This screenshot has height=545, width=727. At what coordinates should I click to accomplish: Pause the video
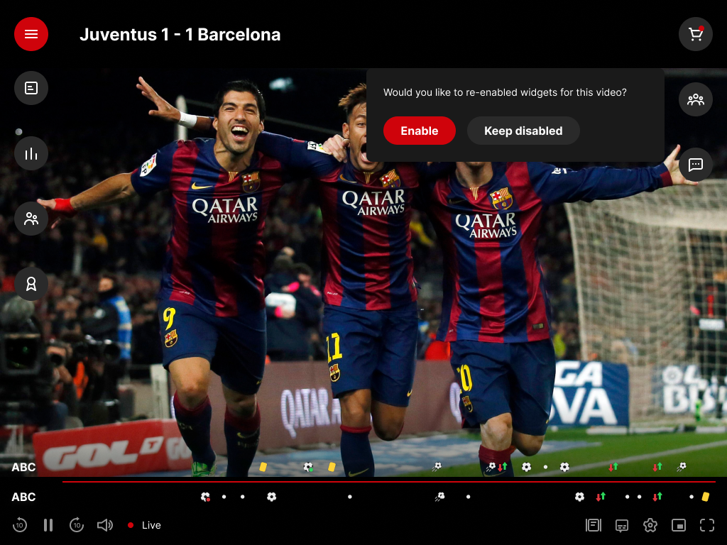[x=48, y=525]
